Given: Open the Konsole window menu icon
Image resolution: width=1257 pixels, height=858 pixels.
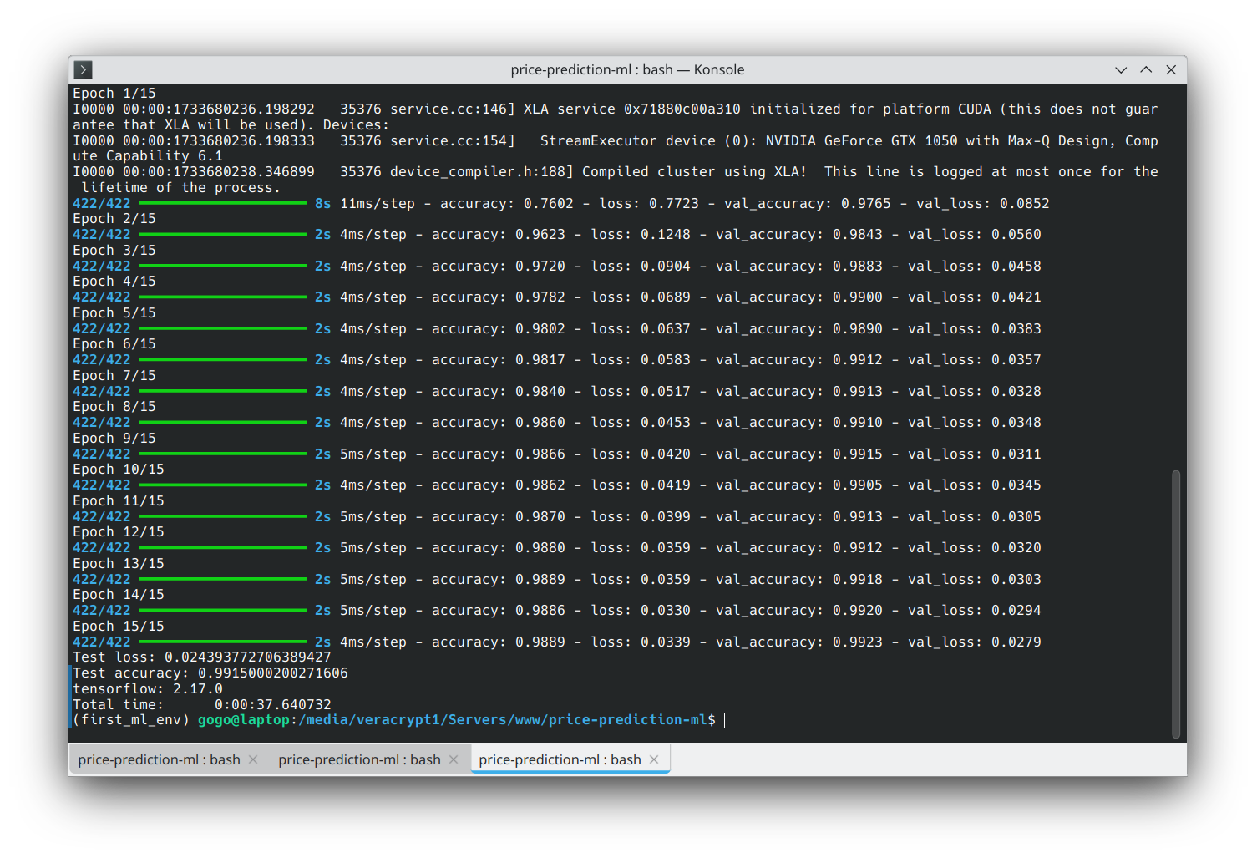Looking at the screenshot, I should click(x=83, y=69).
